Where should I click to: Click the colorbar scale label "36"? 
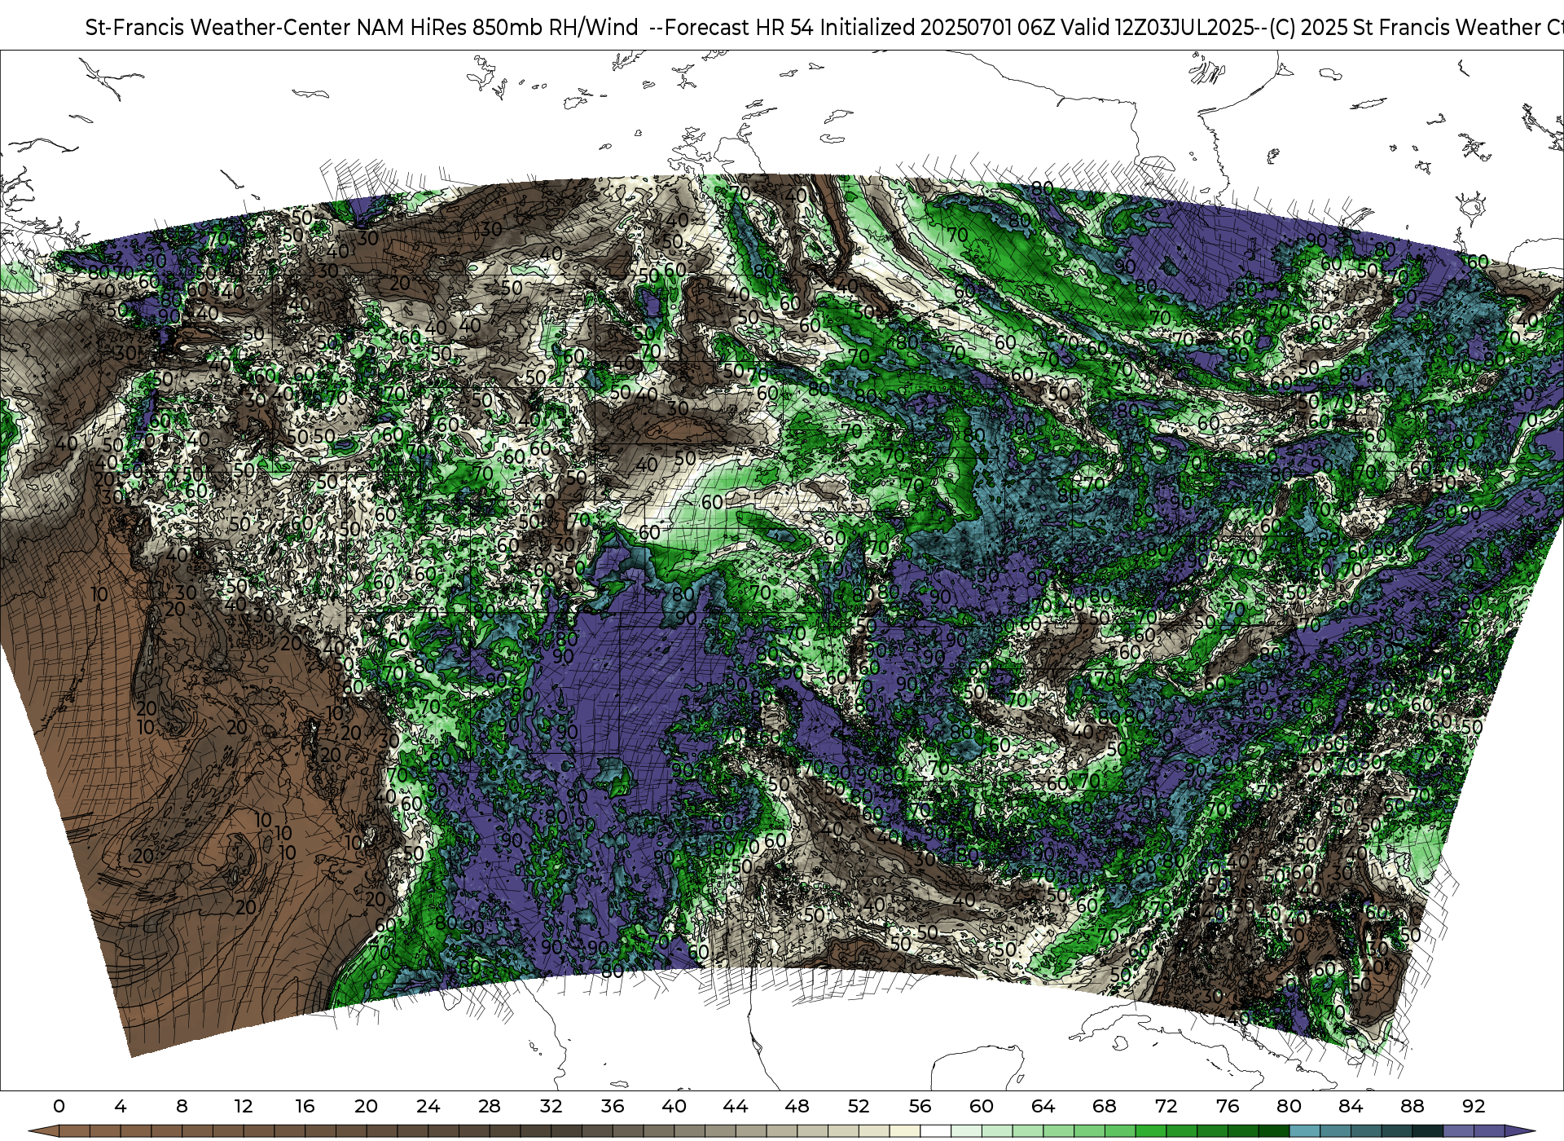pos(613,1106)
